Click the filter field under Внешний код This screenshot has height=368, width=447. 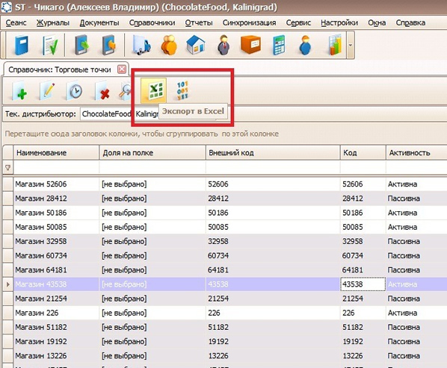(273, 167)
